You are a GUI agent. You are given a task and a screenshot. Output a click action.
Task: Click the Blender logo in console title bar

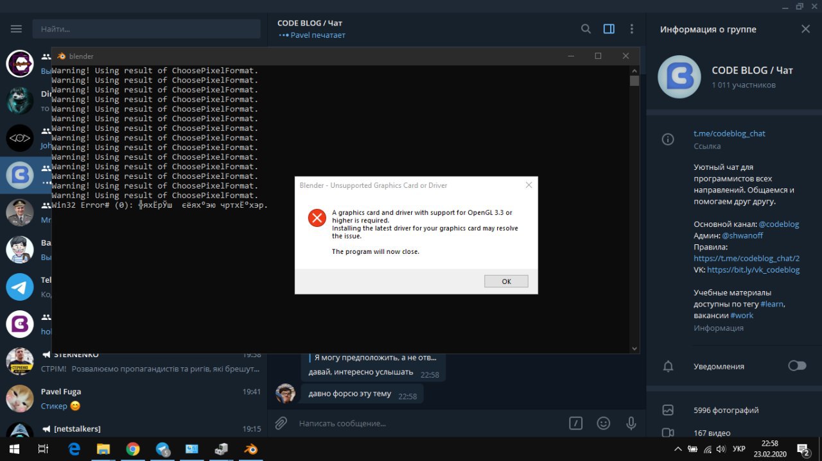coord(62,56)
